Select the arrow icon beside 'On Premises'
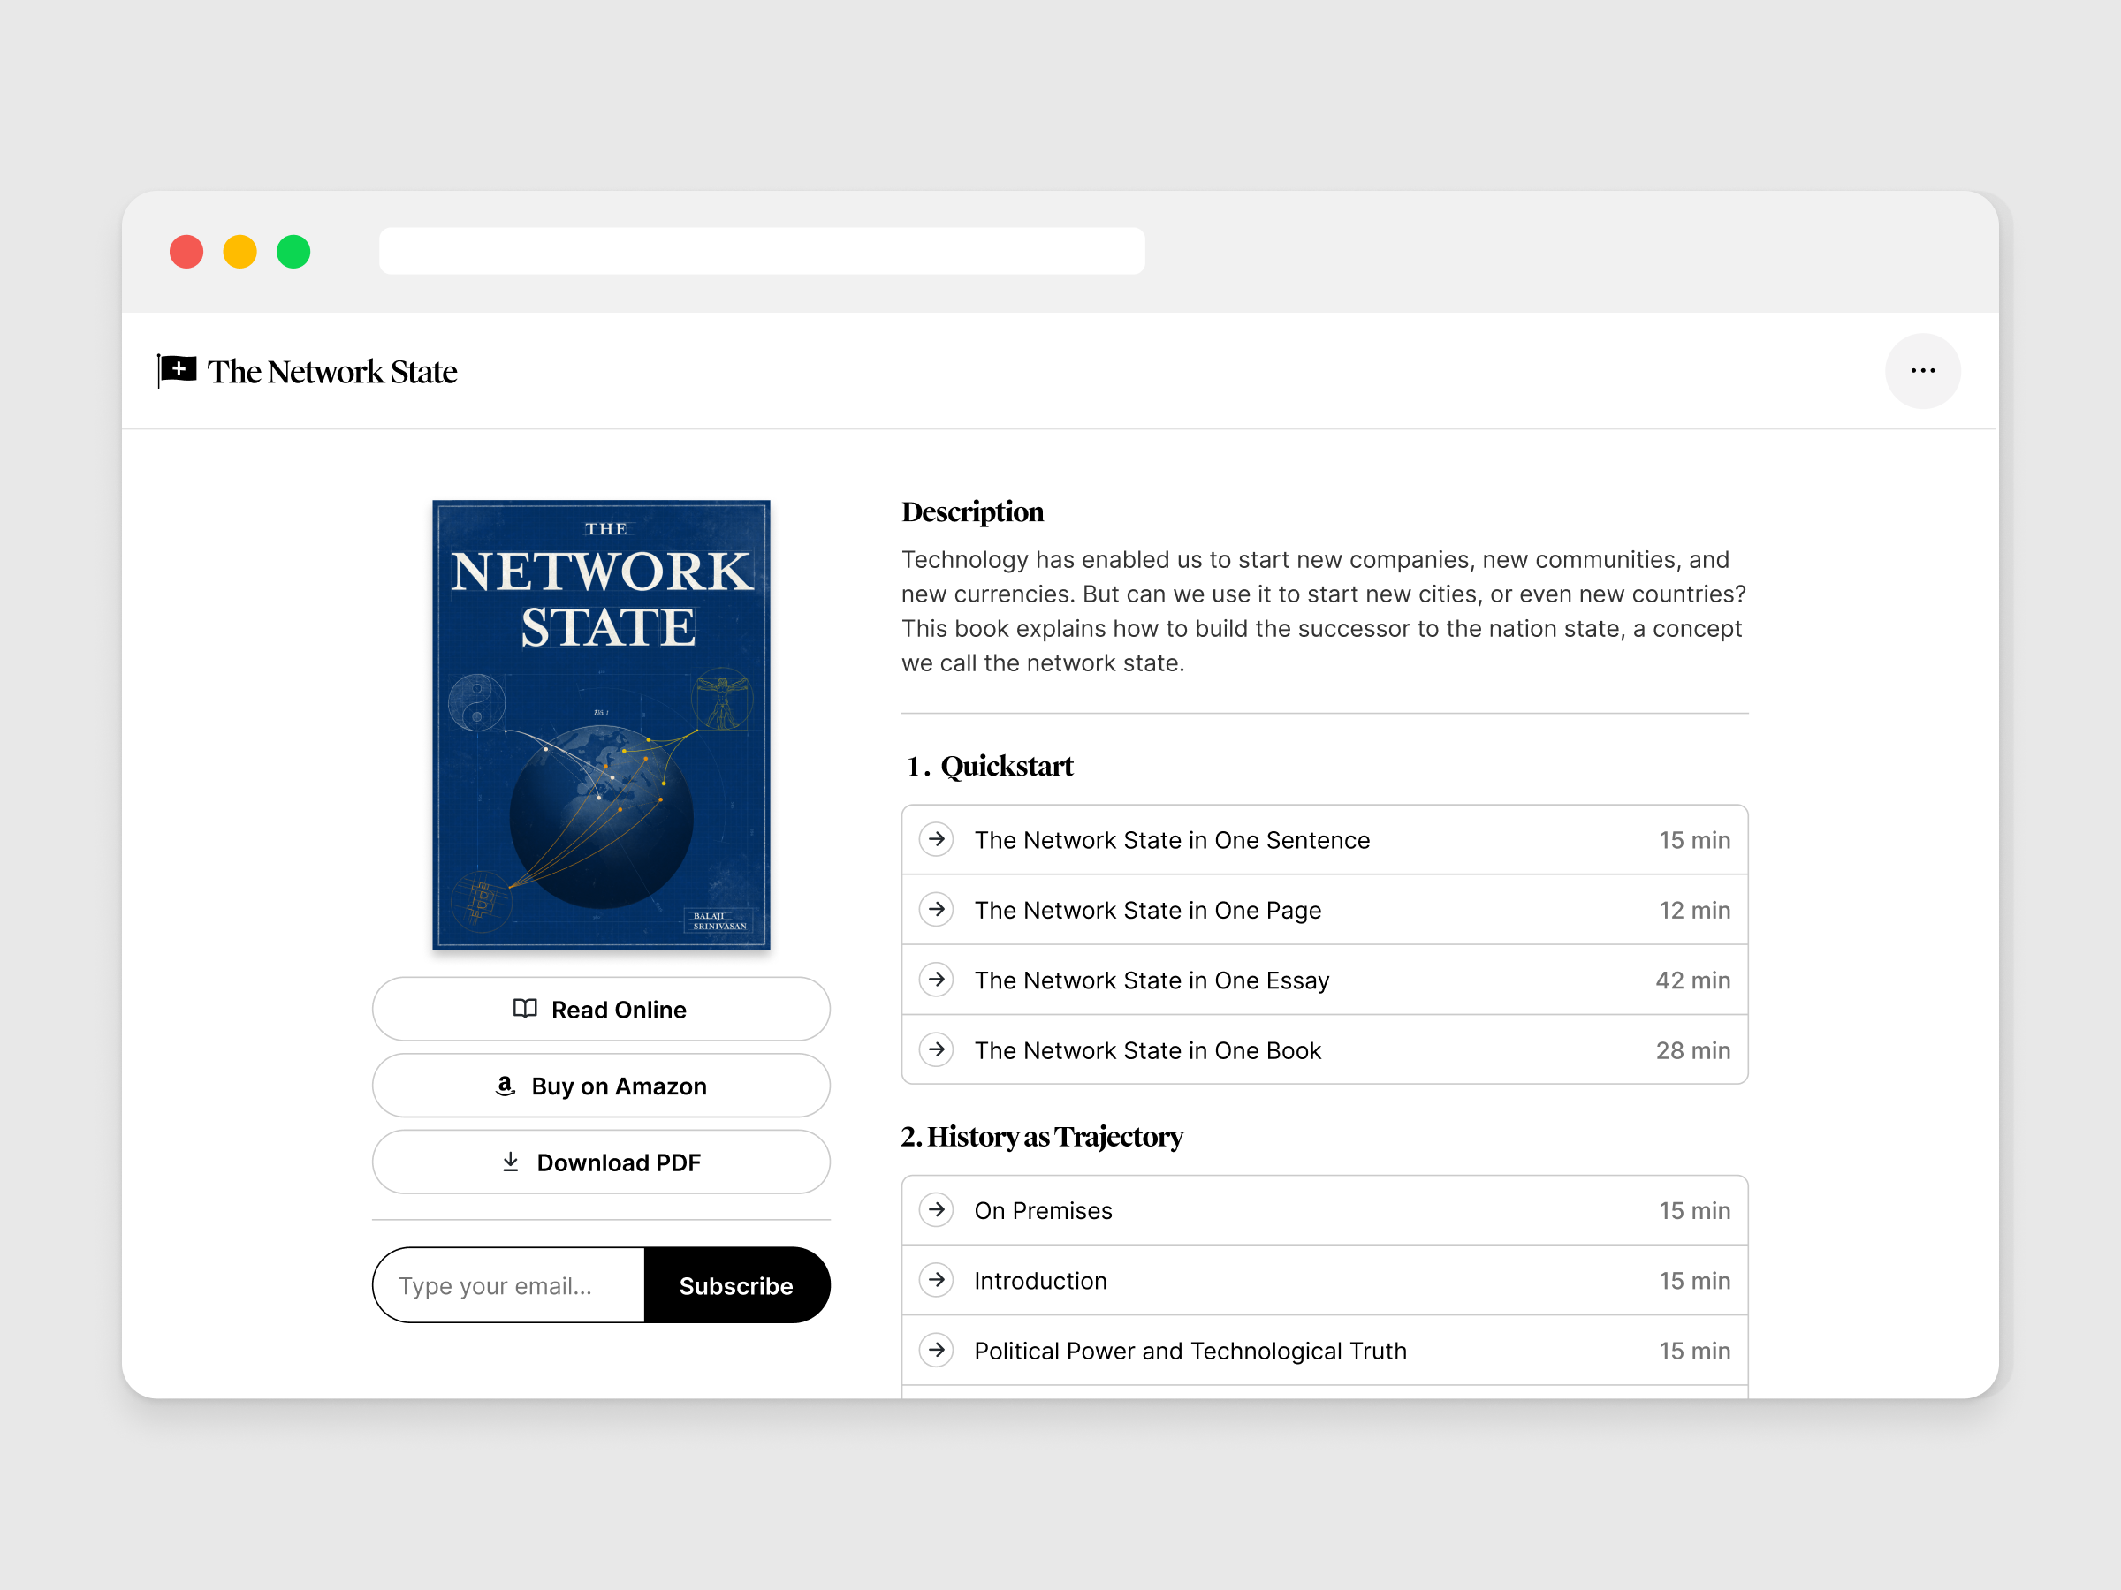This screenshot has width=2121, height=1590. point(936,1210)
